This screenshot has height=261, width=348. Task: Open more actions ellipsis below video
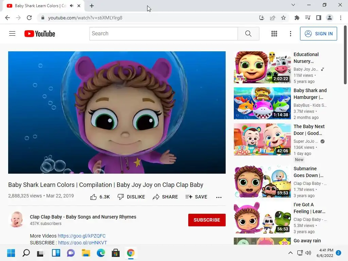click(x=219, y=197)
